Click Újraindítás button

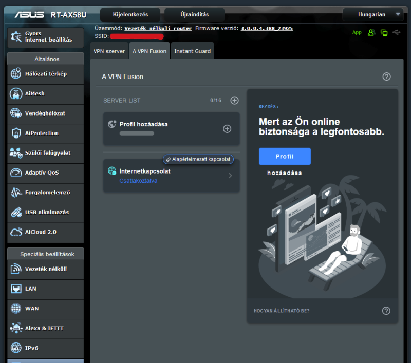[195, 15]
